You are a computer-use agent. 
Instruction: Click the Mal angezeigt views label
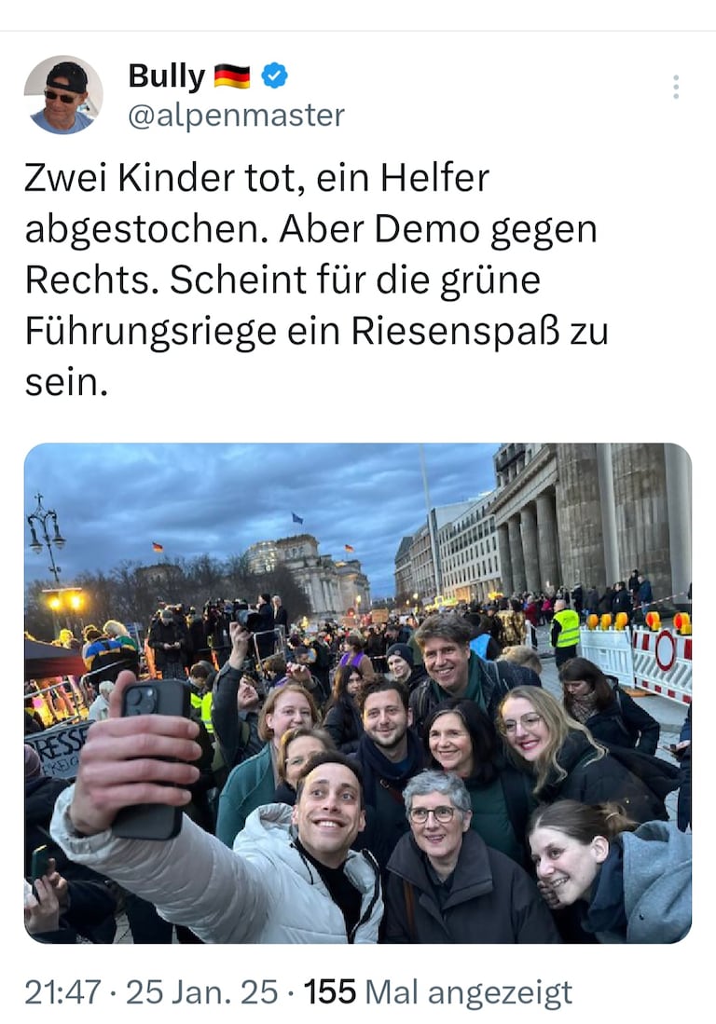(x=468, y=994)
